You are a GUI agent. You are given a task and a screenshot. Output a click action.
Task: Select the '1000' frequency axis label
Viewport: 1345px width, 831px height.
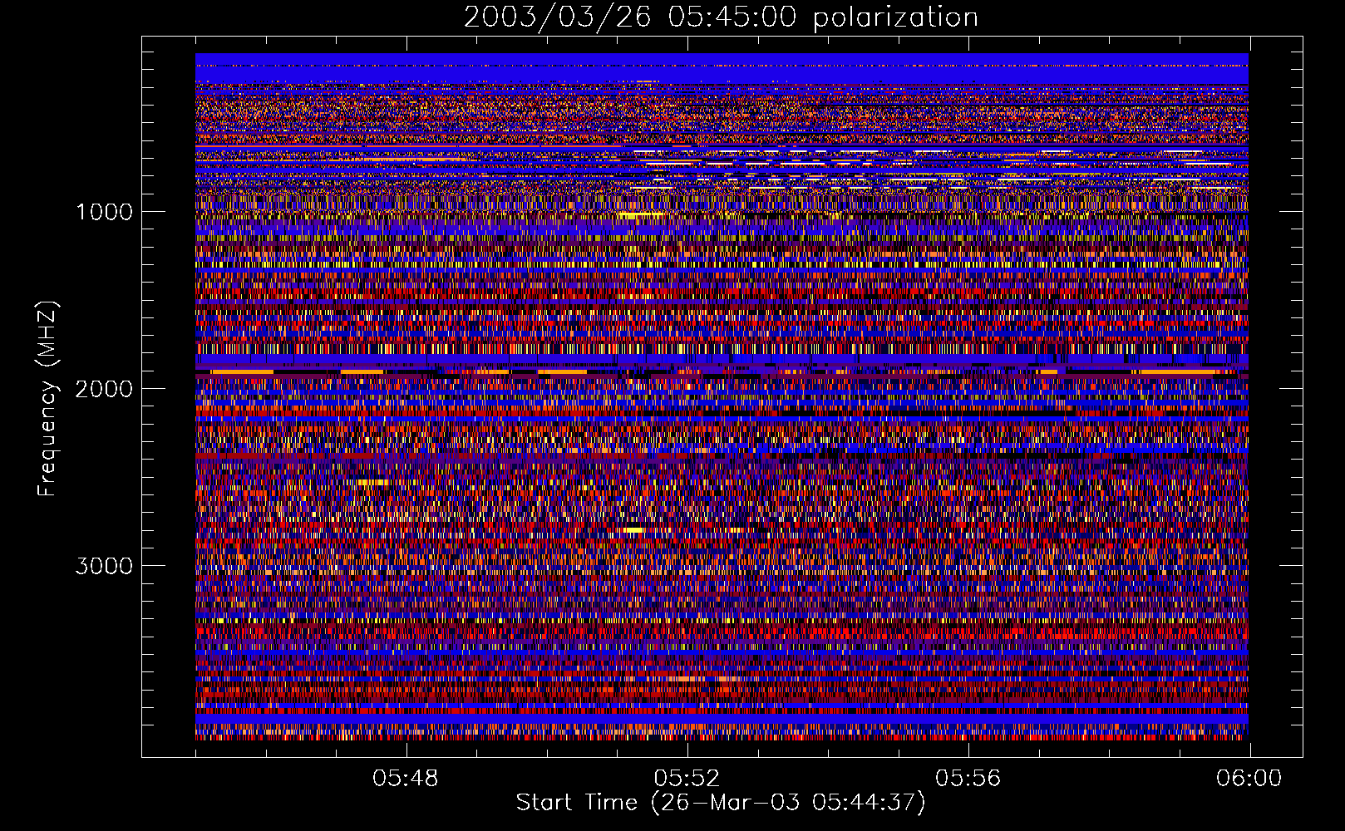pyautogui.click(x=104, y=212)
